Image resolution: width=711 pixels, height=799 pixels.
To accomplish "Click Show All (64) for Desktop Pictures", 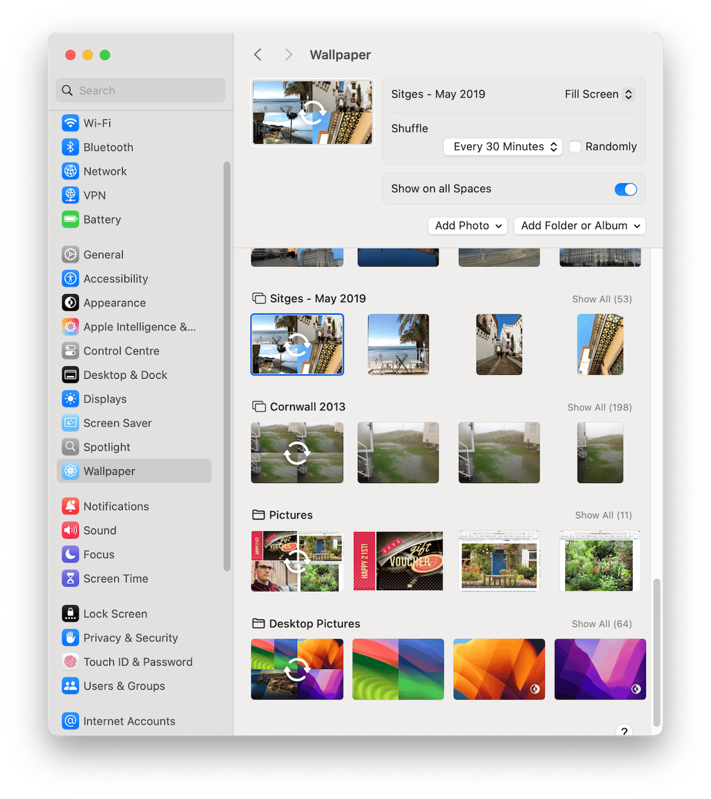I will click(602, 624).
